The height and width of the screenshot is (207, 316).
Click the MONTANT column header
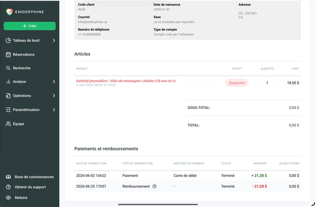260,164
